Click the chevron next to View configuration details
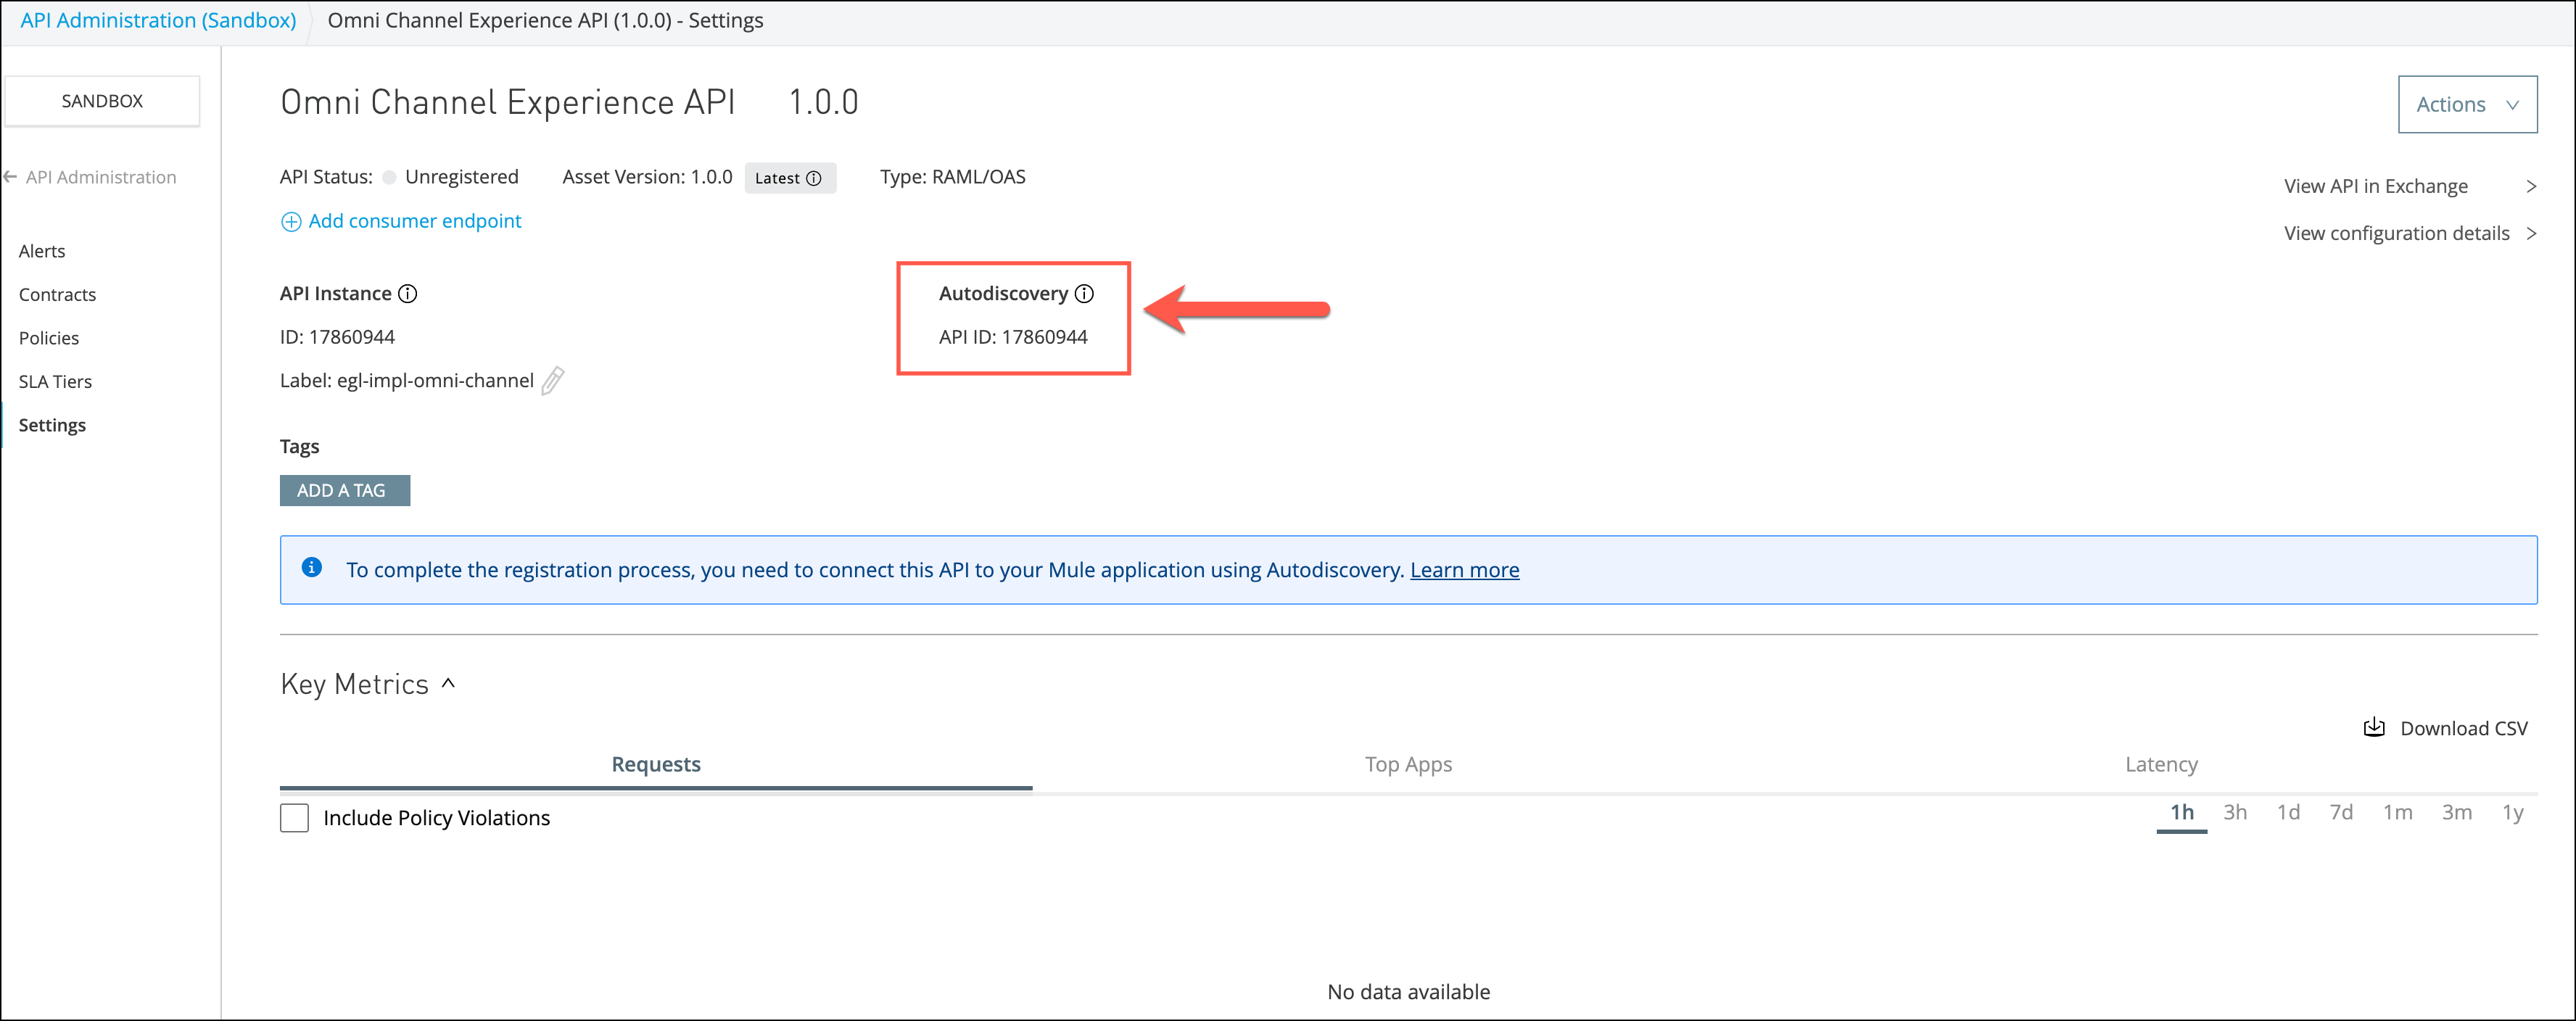Viewport: 2576px width, 1021px height. [2530, 233]
